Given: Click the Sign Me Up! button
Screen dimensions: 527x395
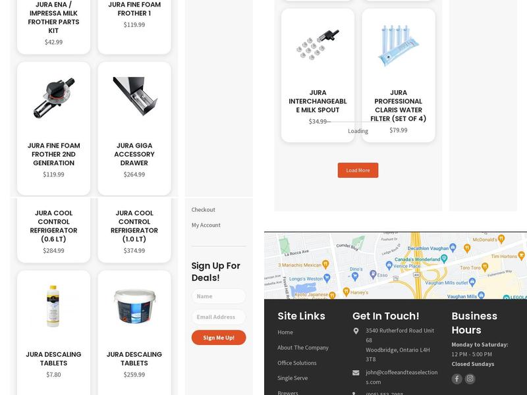Looking at the screenshot, I should tap(219, 338).
